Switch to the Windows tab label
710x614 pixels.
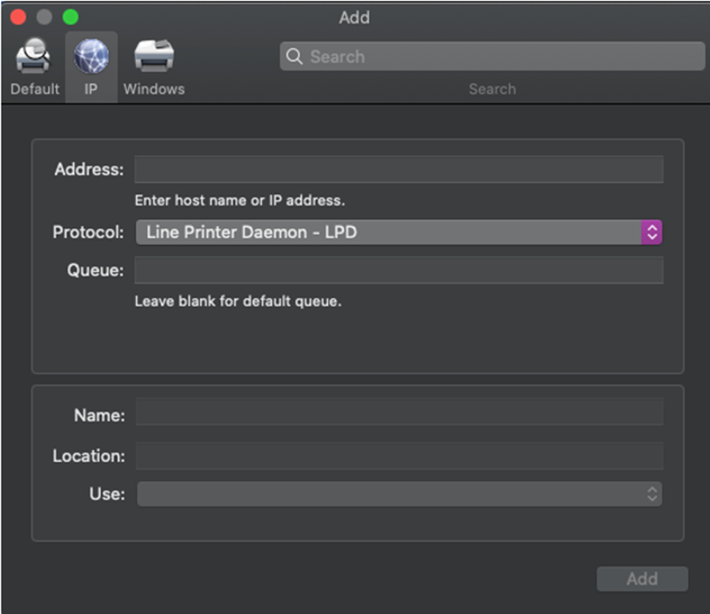click(154, 89)
